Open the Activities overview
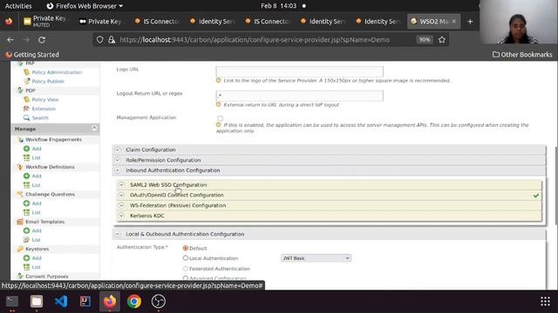Image resolution: width=558 pixels, height=313 pixels. [x=18, y=6]
